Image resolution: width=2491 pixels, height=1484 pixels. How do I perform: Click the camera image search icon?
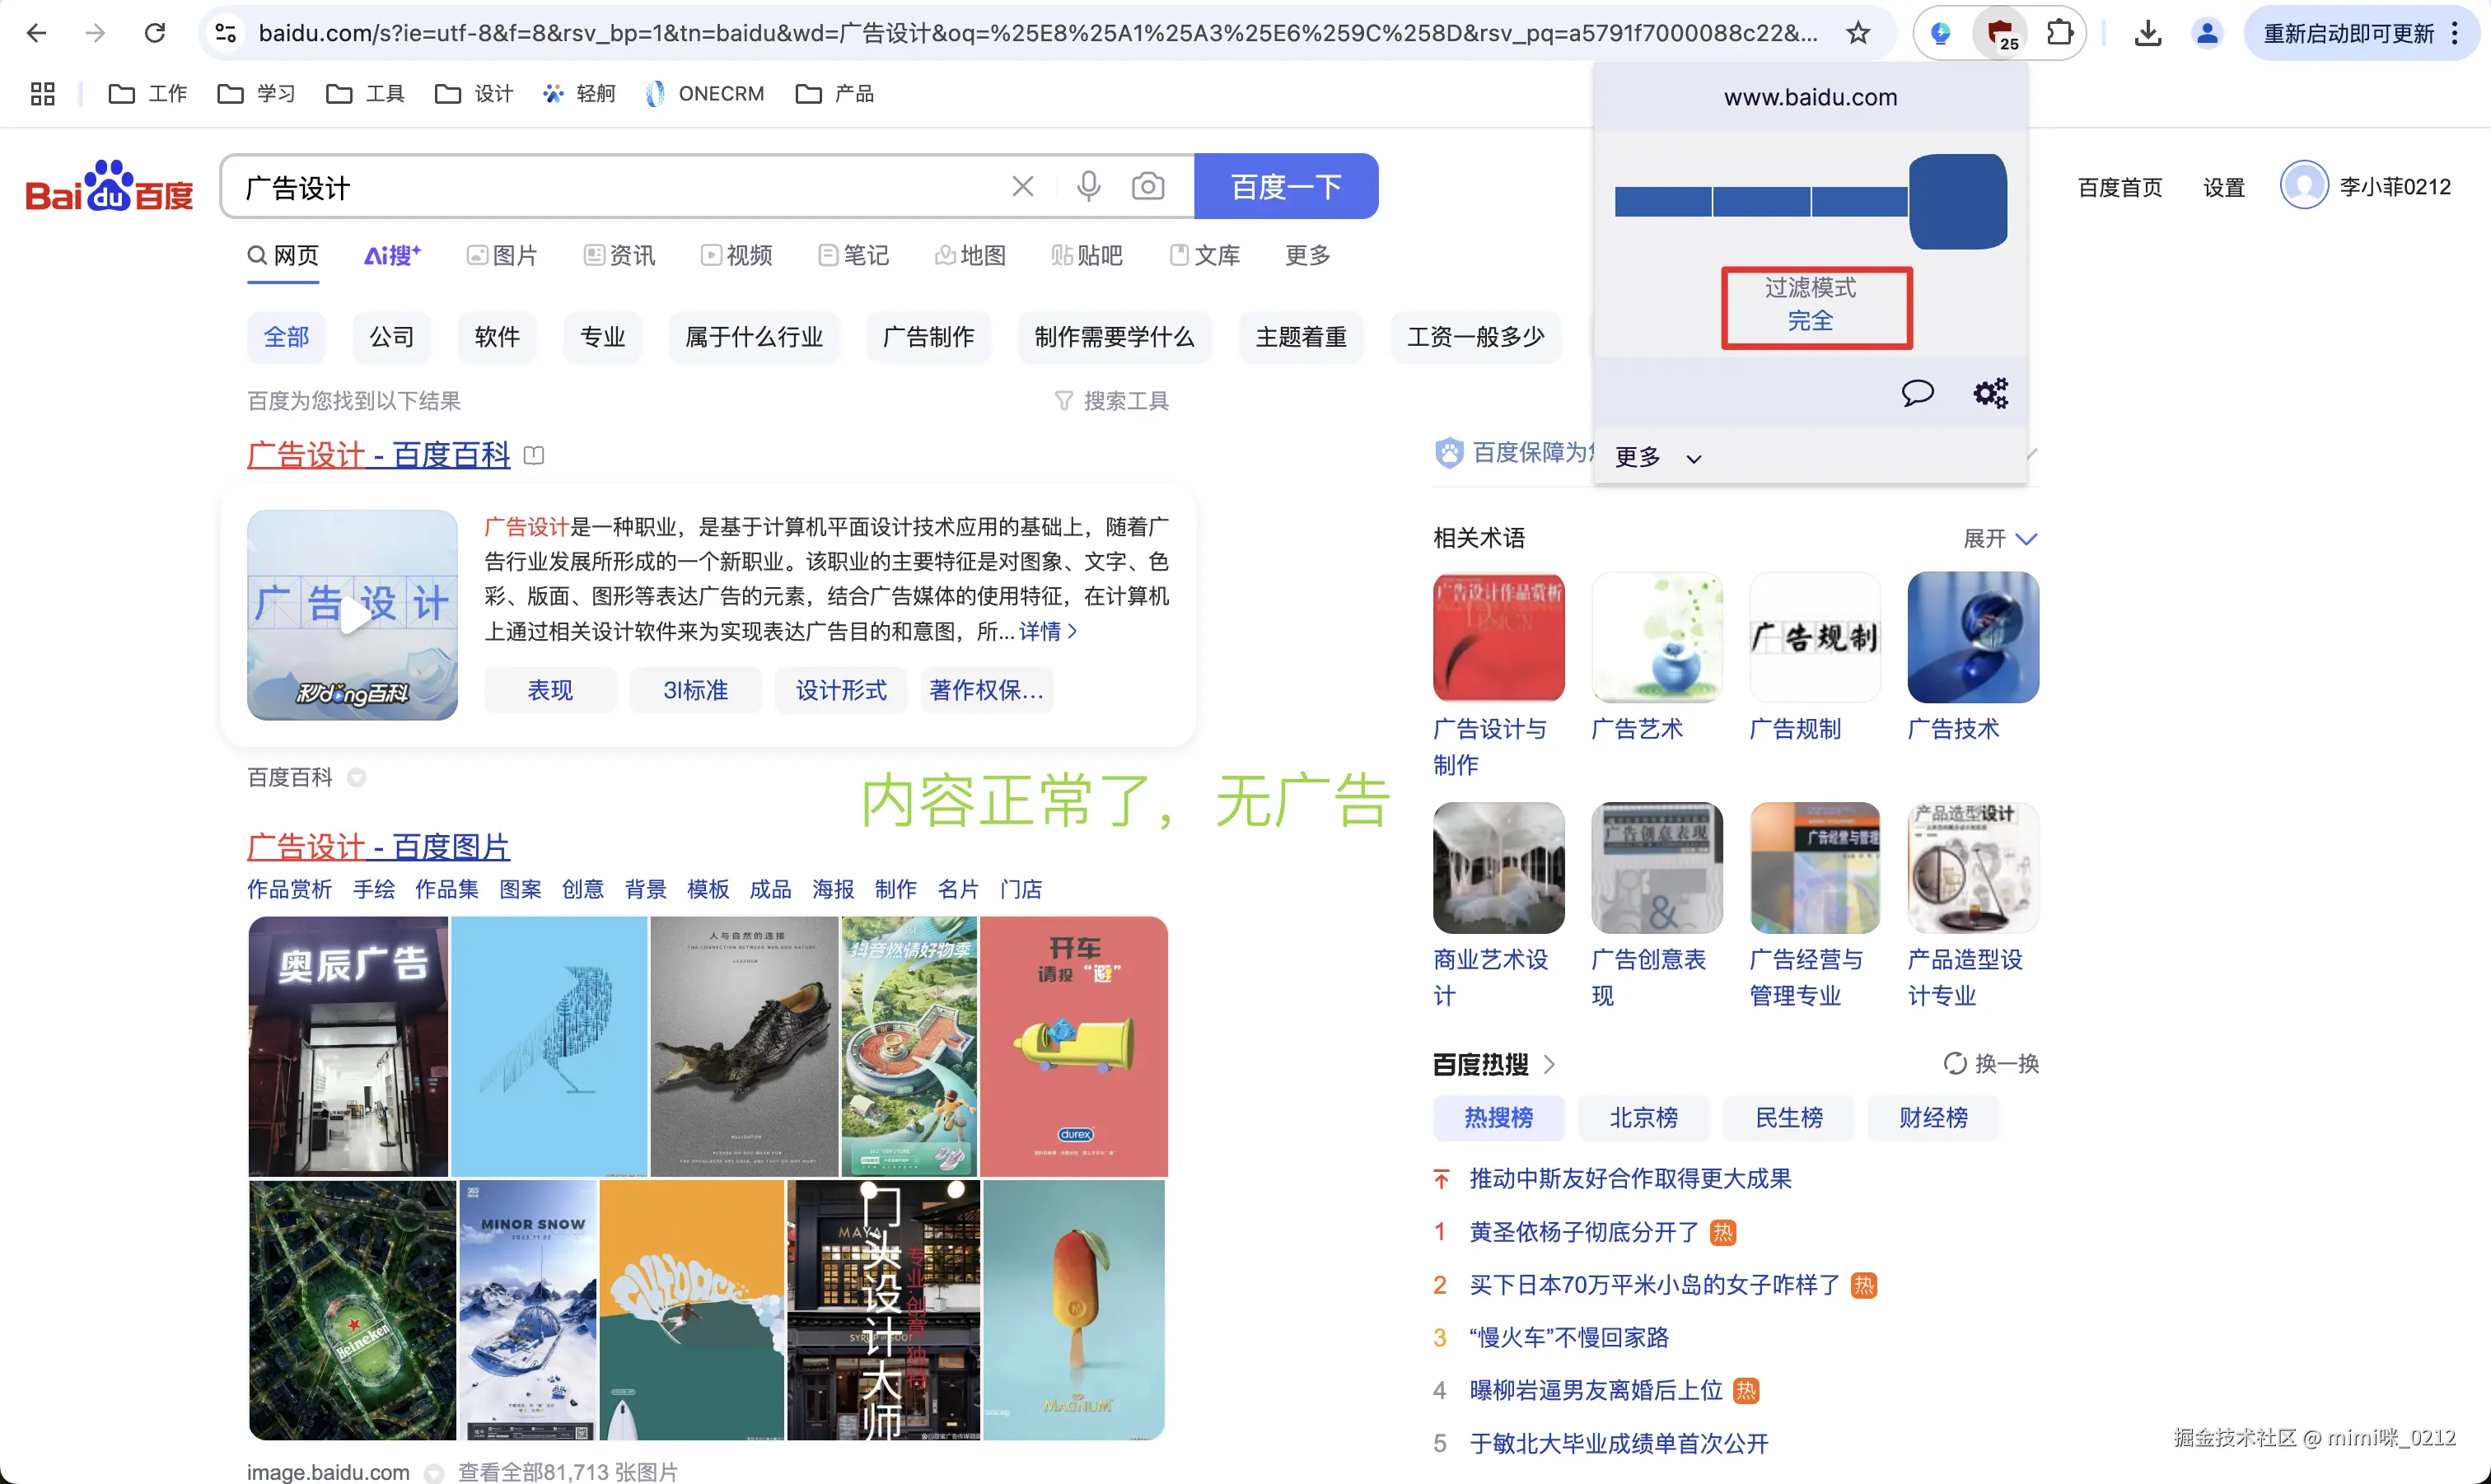1147,186
